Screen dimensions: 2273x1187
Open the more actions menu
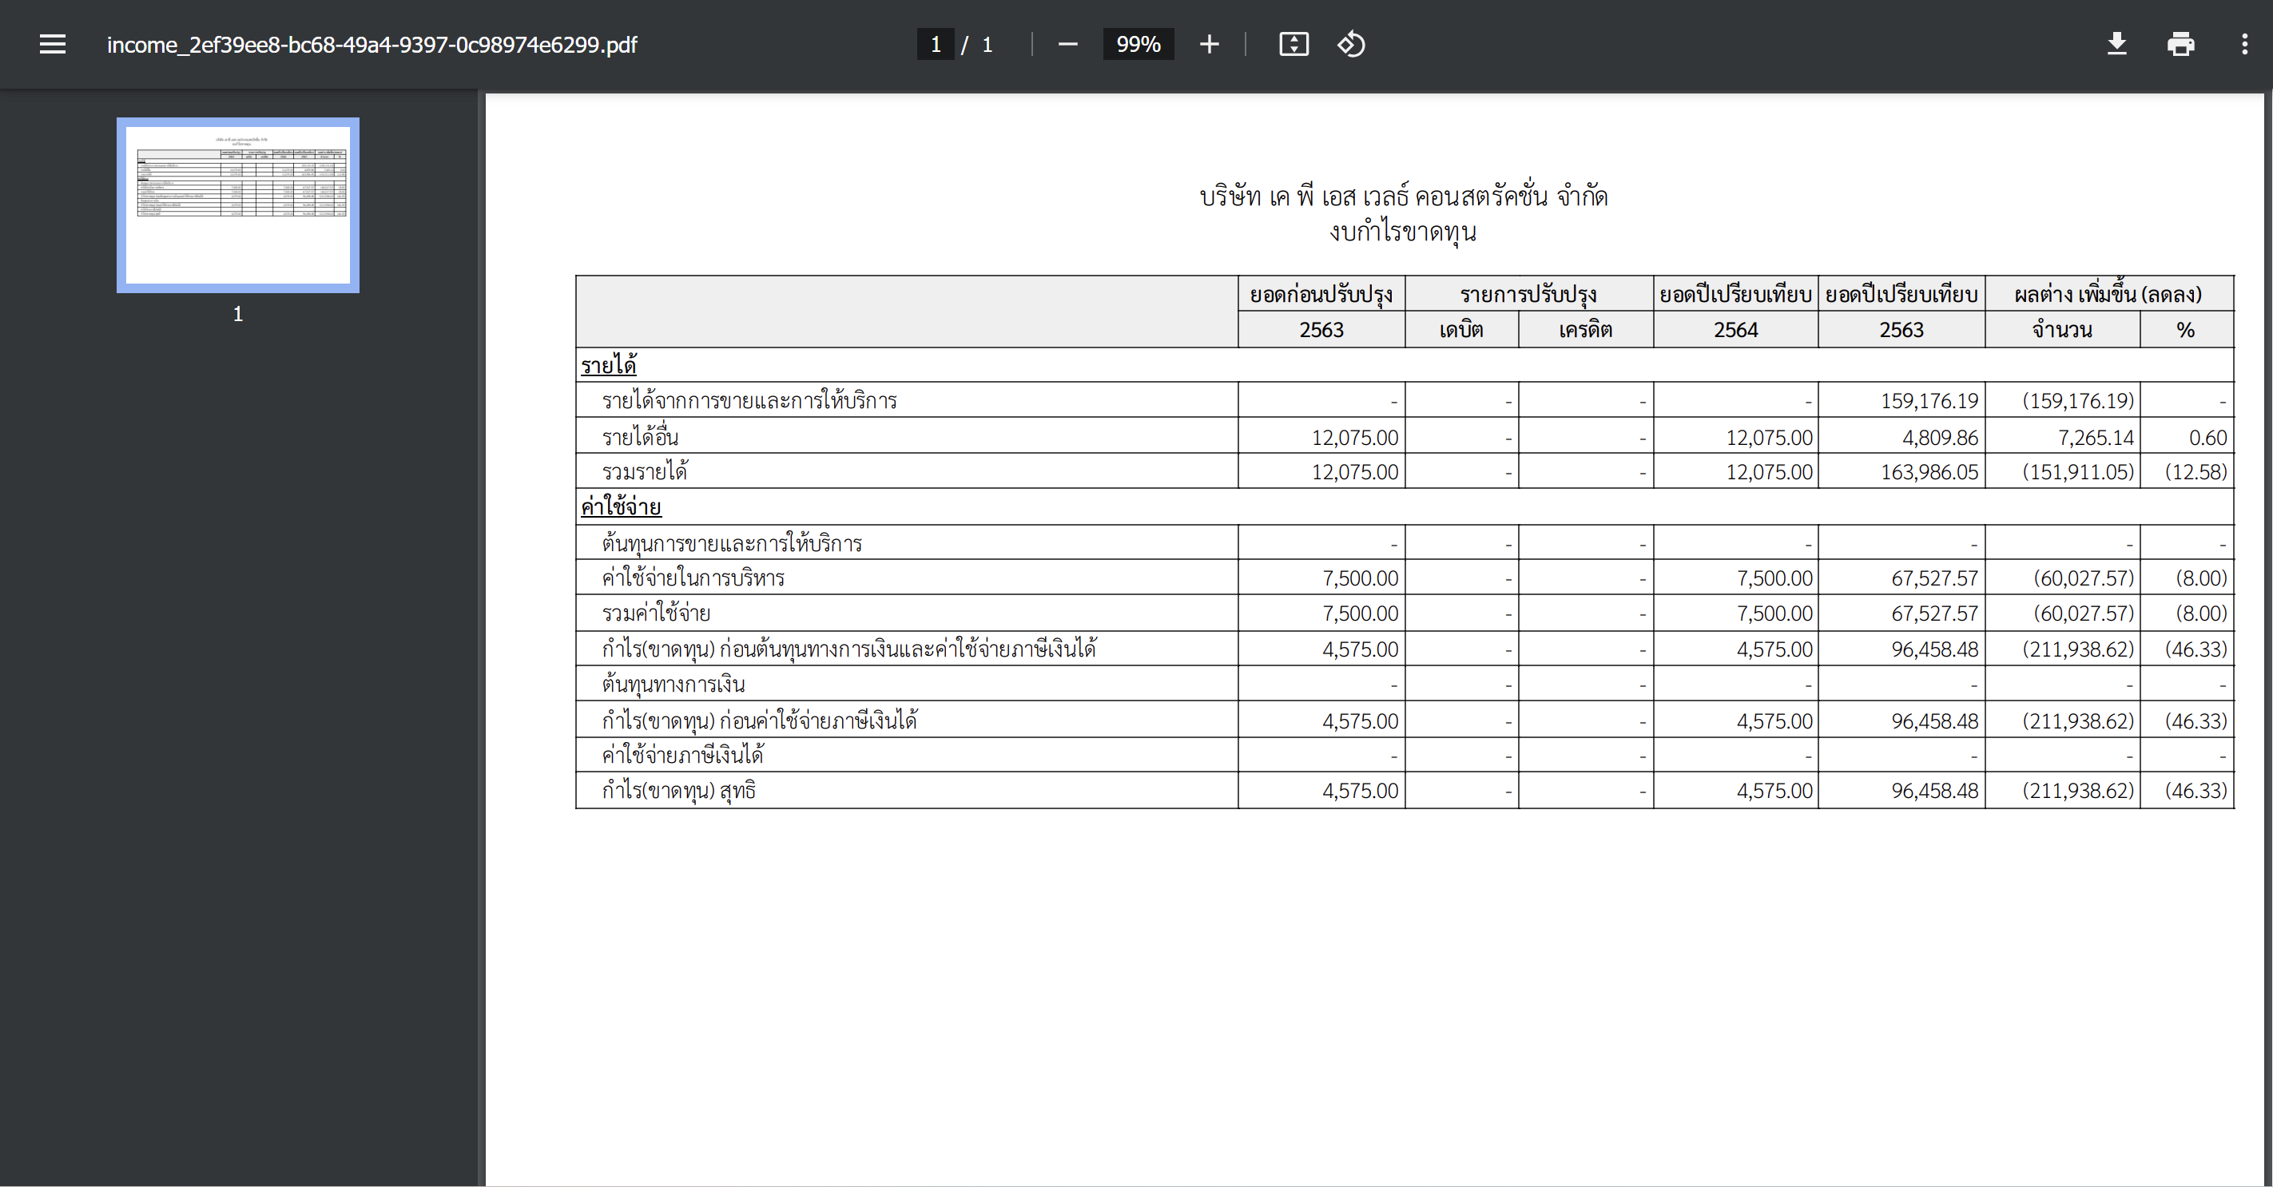(x=2245, y=44)
